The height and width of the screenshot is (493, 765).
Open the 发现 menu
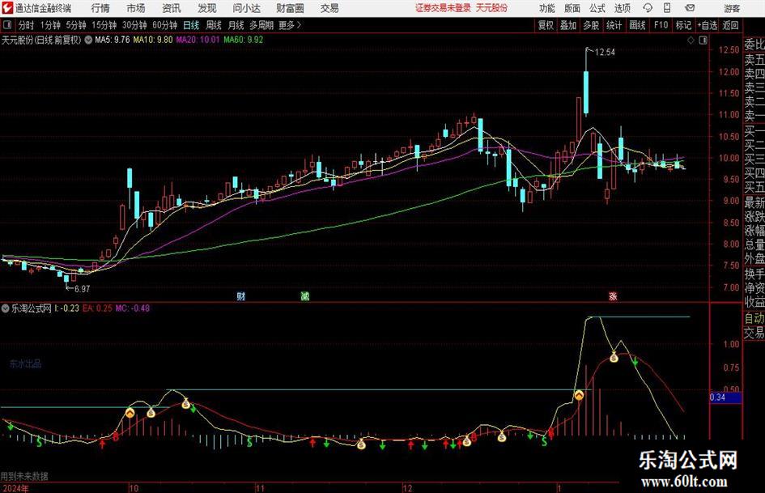207,8
